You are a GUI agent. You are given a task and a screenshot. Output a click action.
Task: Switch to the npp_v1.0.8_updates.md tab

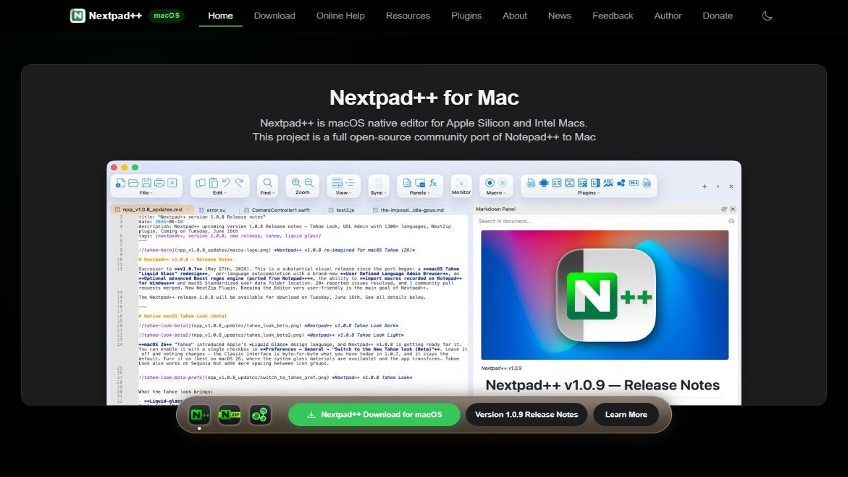(x=152, y=209)
